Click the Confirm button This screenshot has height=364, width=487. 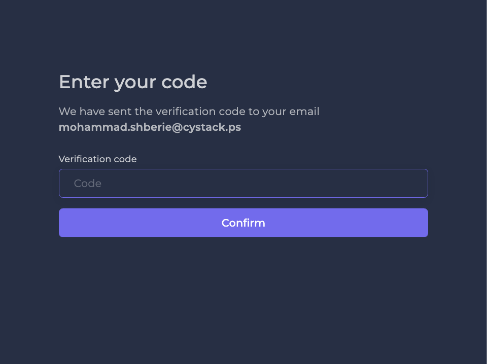coord(243,223)
